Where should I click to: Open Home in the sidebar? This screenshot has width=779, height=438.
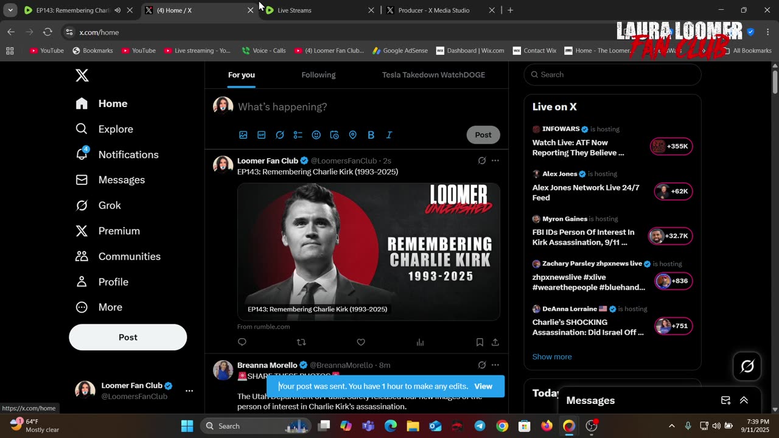point(102,103)
